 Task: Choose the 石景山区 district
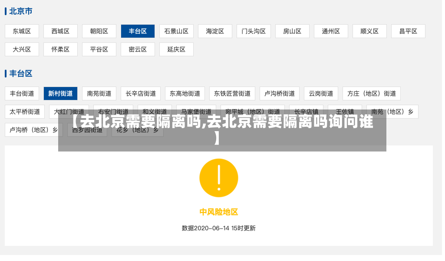coord(177,32)
